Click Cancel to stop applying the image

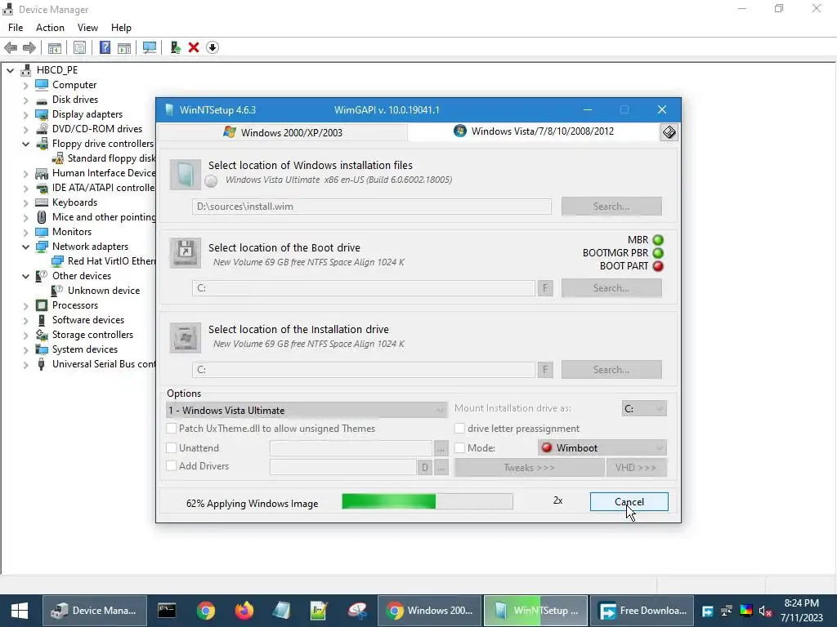point(629,502)
